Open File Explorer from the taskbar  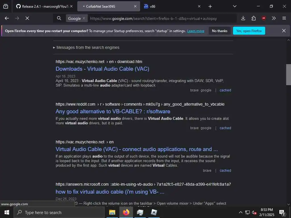click(112, 212)
